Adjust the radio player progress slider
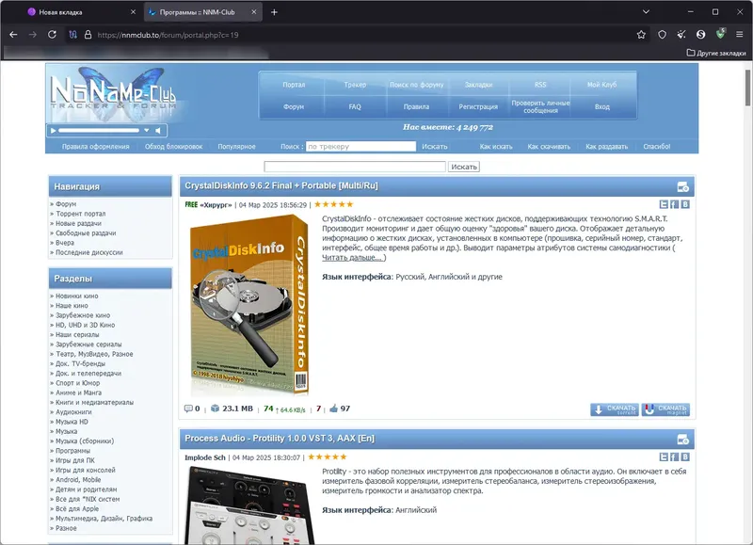 (99, 130)
